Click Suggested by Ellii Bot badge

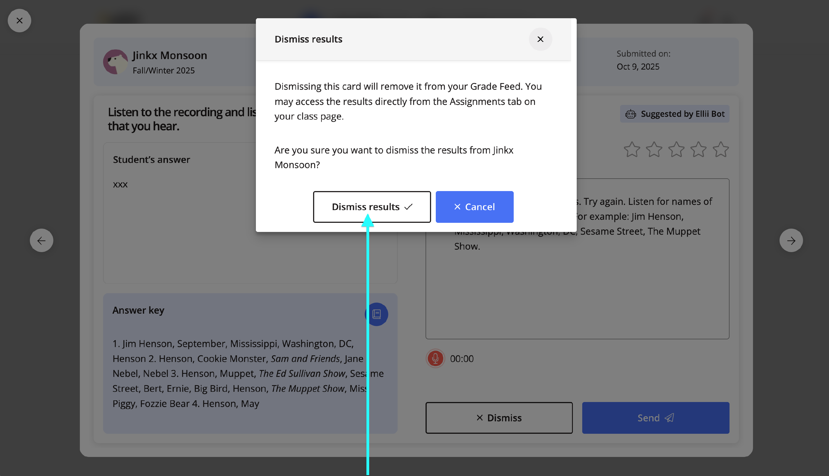[x=675, y=114]
